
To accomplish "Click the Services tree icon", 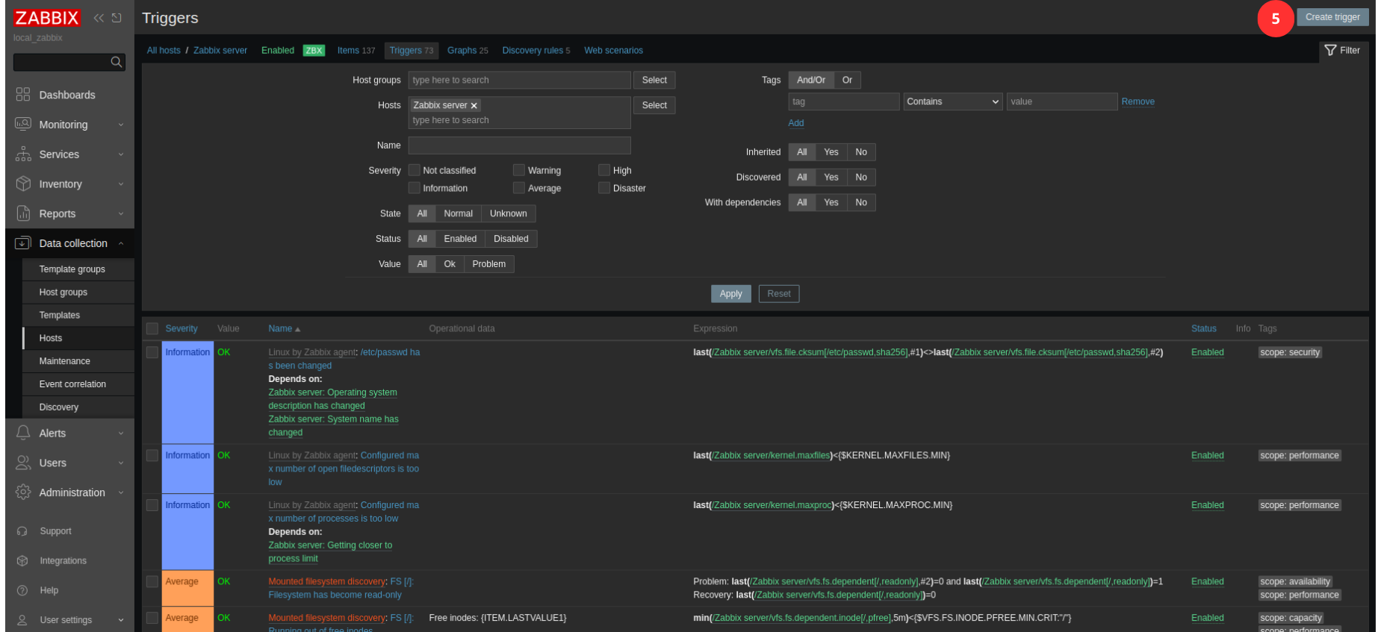I will [x=23, y=154].
